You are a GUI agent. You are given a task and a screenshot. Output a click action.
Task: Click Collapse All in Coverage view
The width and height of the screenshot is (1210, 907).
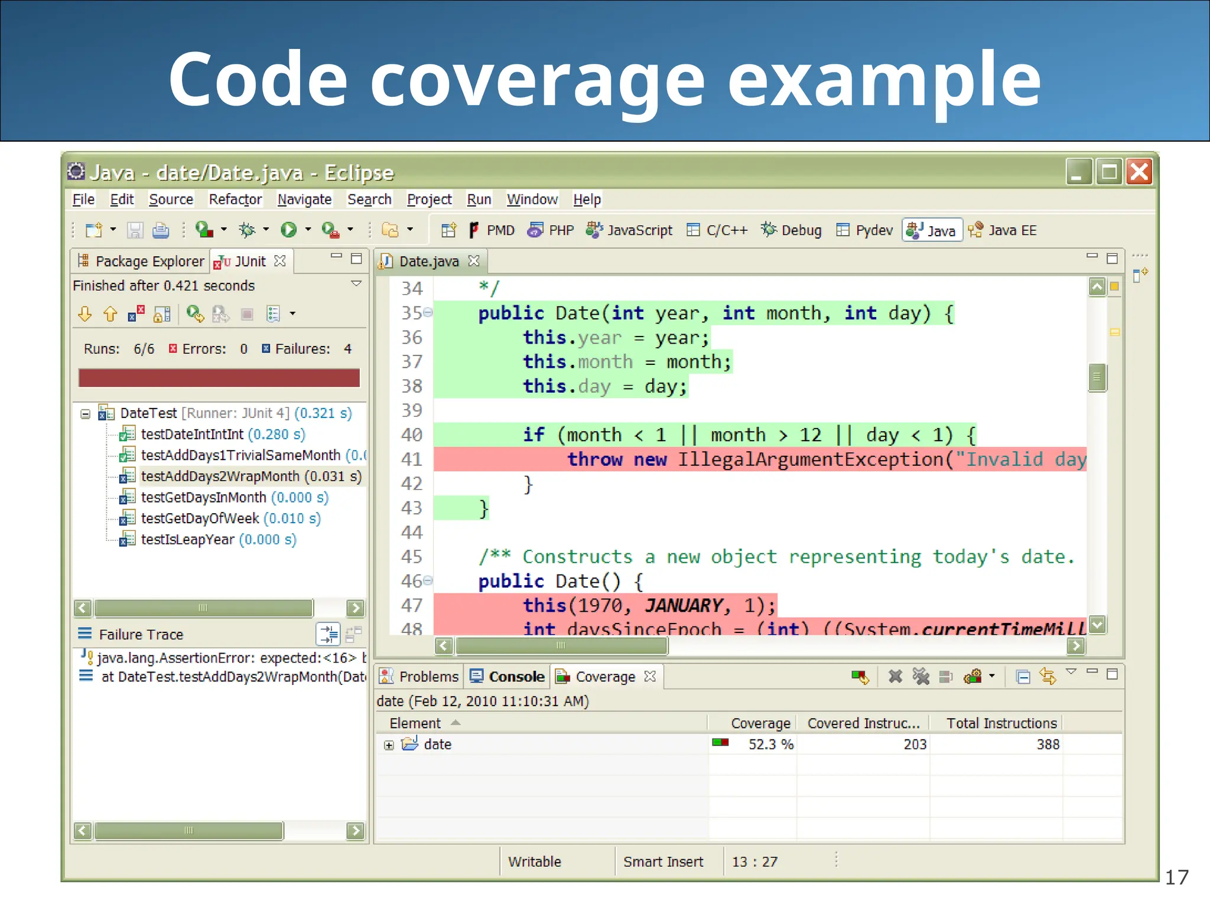click(x=1023, y=677)
